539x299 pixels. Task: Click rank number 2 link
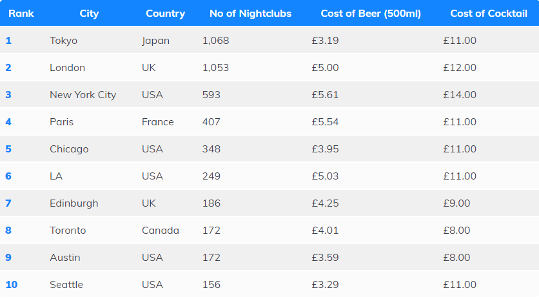9,68
